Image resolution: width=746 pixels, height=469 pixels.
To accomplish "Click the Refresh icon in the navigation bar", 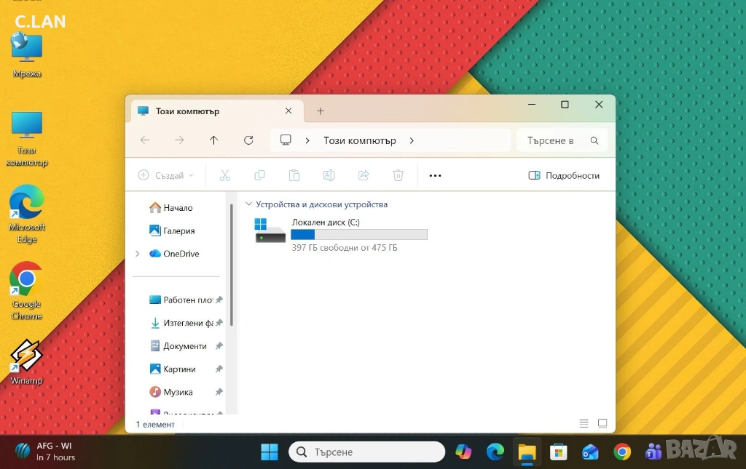I will tap(248, 140).
